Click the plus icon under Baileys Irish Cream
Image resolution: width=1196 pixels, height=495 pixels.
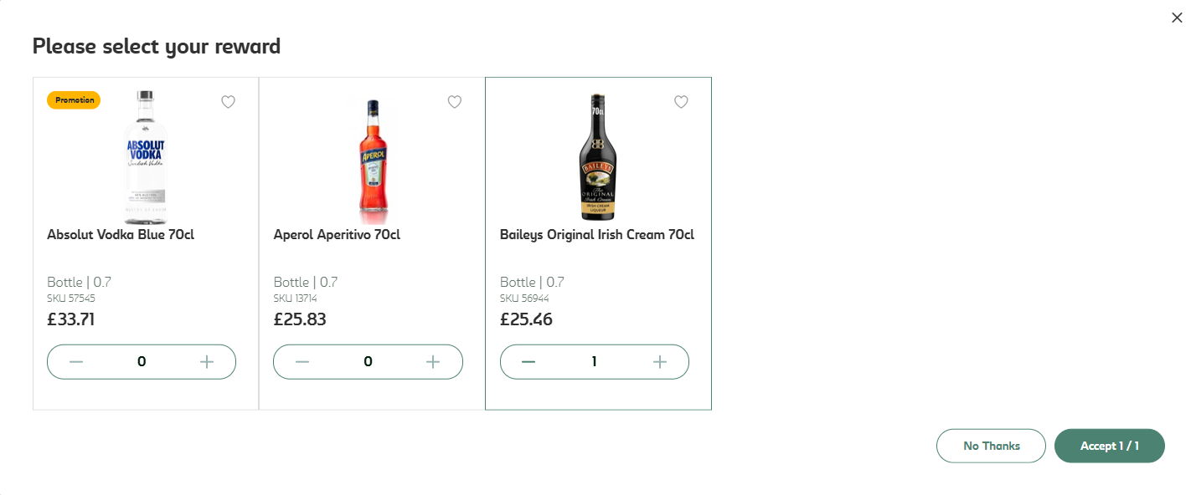pos(659,361)
